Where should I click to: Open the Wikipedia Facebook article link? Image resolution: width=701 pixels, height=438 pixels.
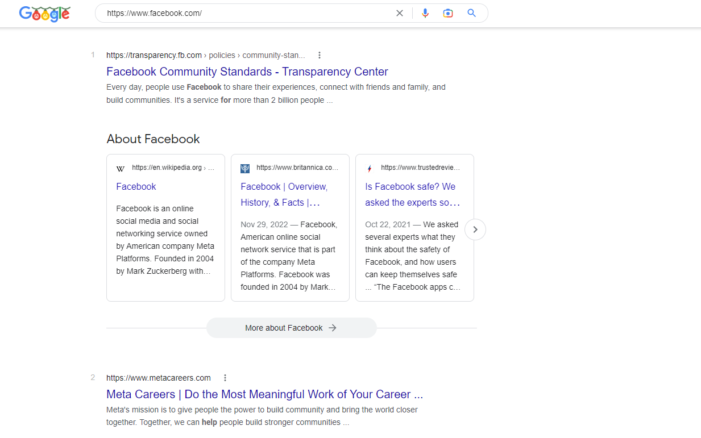pyautogui.click(x=136, y=186)
